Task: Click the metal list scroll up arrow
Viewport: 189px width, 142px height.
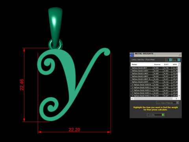Action: click(179, 64)
